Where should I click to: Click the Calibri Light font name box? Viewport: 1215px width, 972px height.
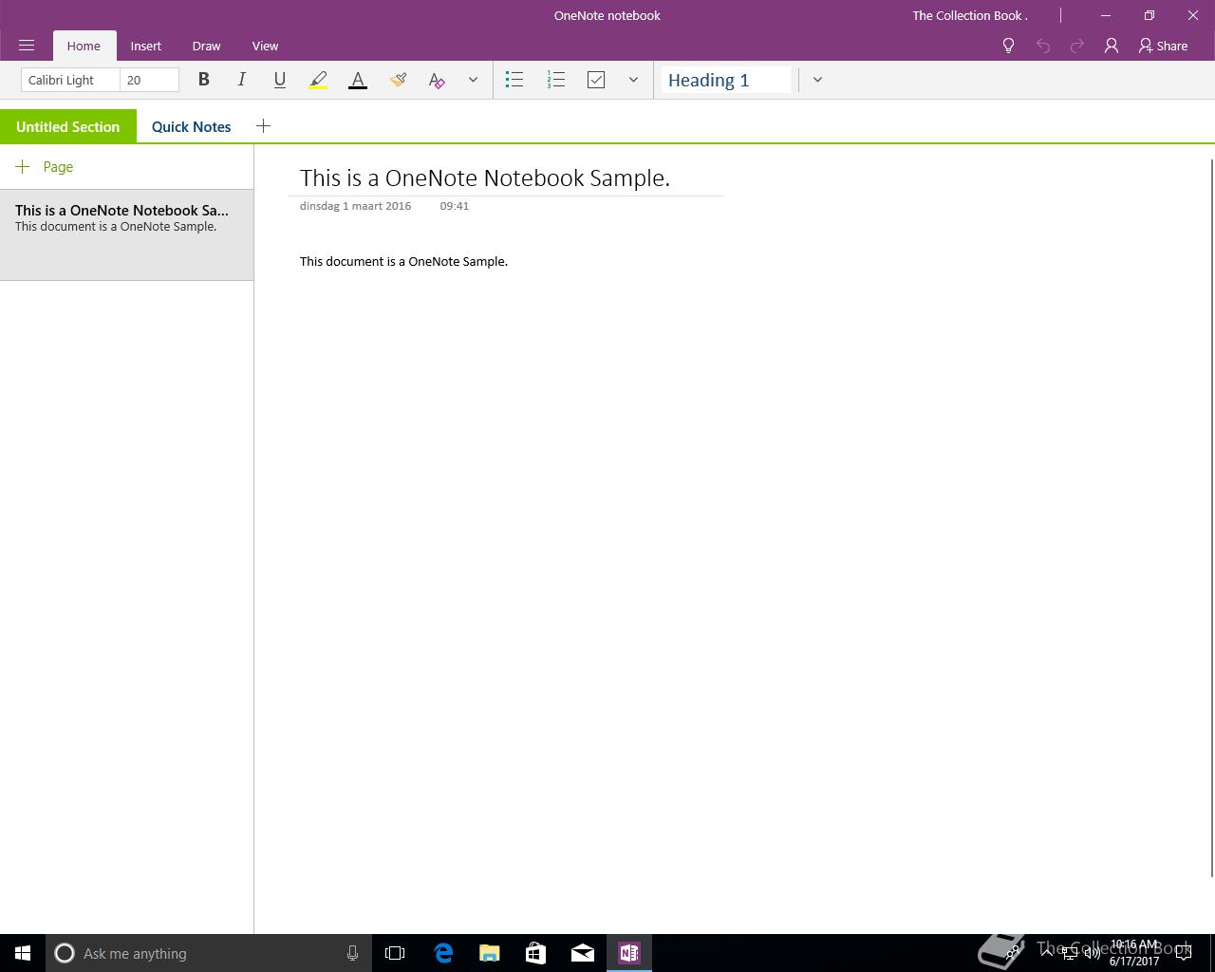70,80
